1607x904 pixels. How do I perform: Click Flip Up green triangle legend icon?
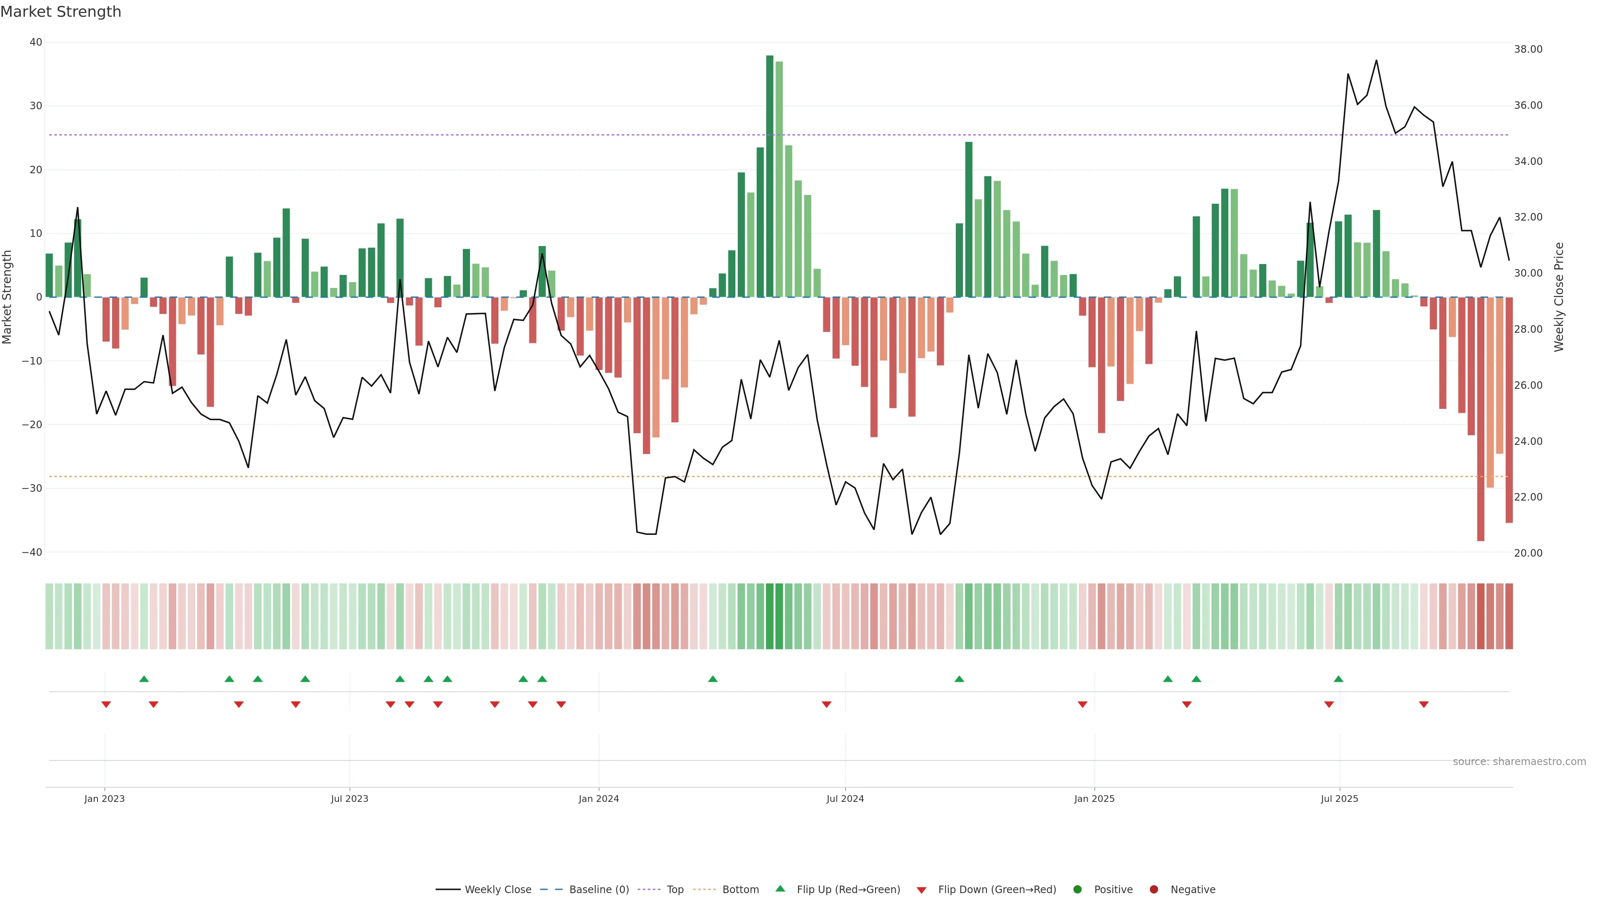coord(780,889)
